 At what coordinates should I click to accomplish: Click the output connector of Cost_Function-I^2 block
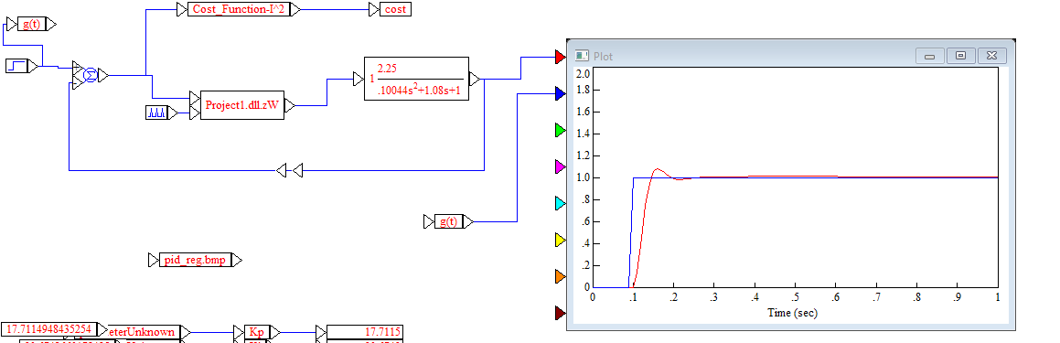(x=294, y=9)
